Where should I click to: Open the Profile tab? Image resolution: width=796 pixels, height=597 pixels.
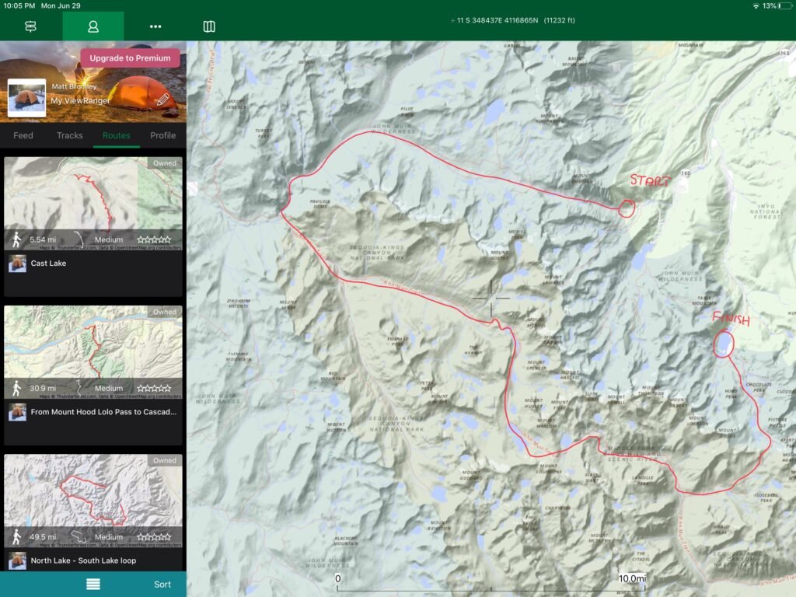click(x=163, y=135)
